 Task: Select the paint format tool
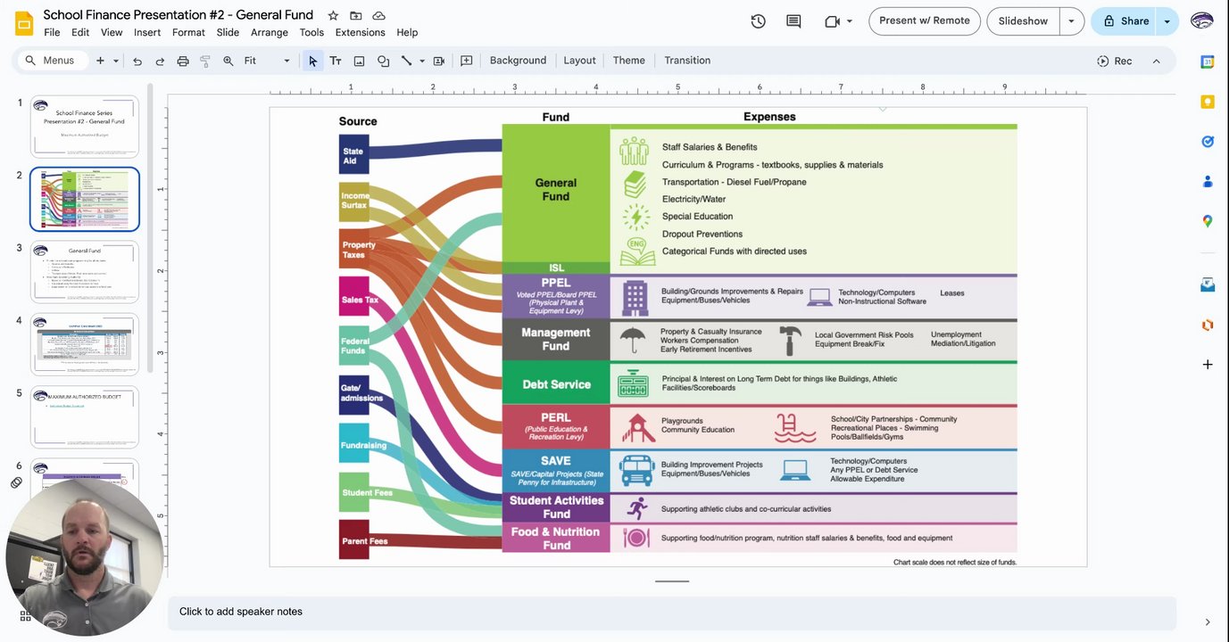coord(205,61)
